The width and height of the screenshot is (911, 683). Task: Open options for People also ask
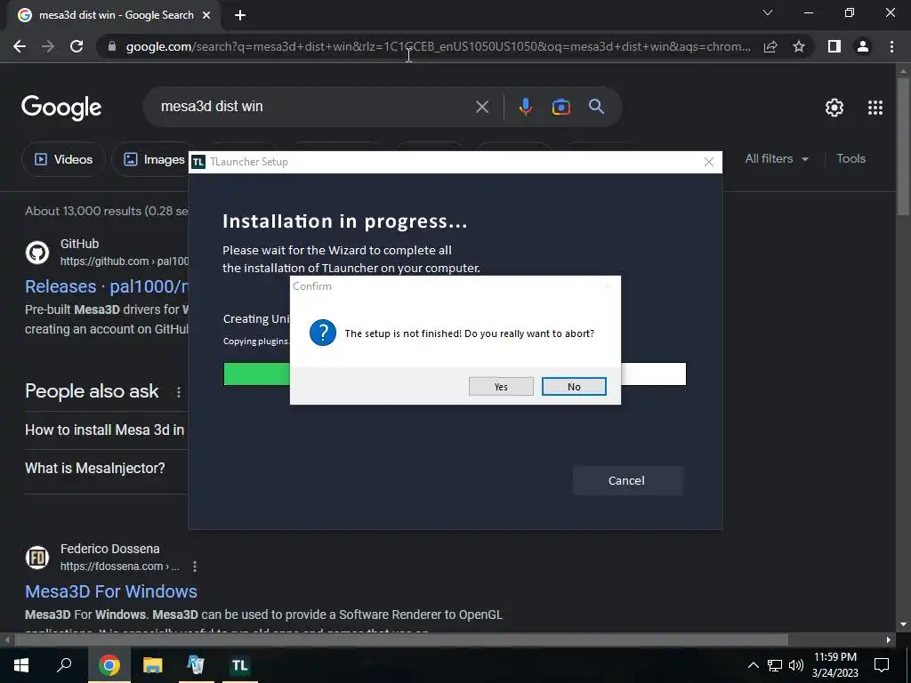[178, 392]
